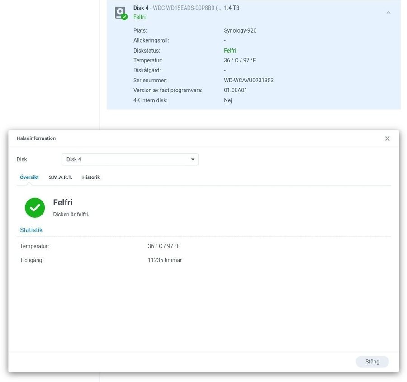Click green Felfri status under Disk 4 title
The height and width of the screenshot is (382, 407).
(139, 17)
